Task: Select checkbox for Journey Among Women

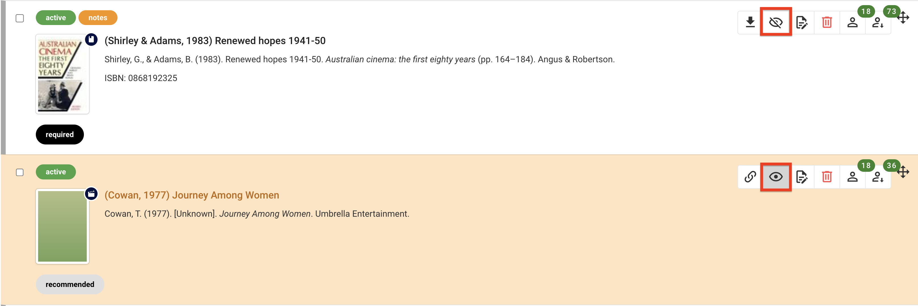Action: [x=20, y=172]
